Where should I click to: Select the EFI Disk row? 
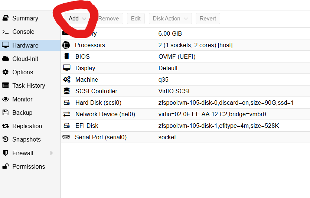tap(87, 126)
